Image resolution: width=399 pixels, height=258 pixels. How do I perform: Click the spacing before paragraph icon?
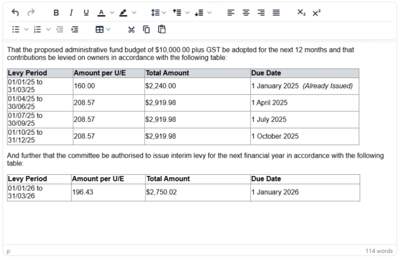point(177,13)
